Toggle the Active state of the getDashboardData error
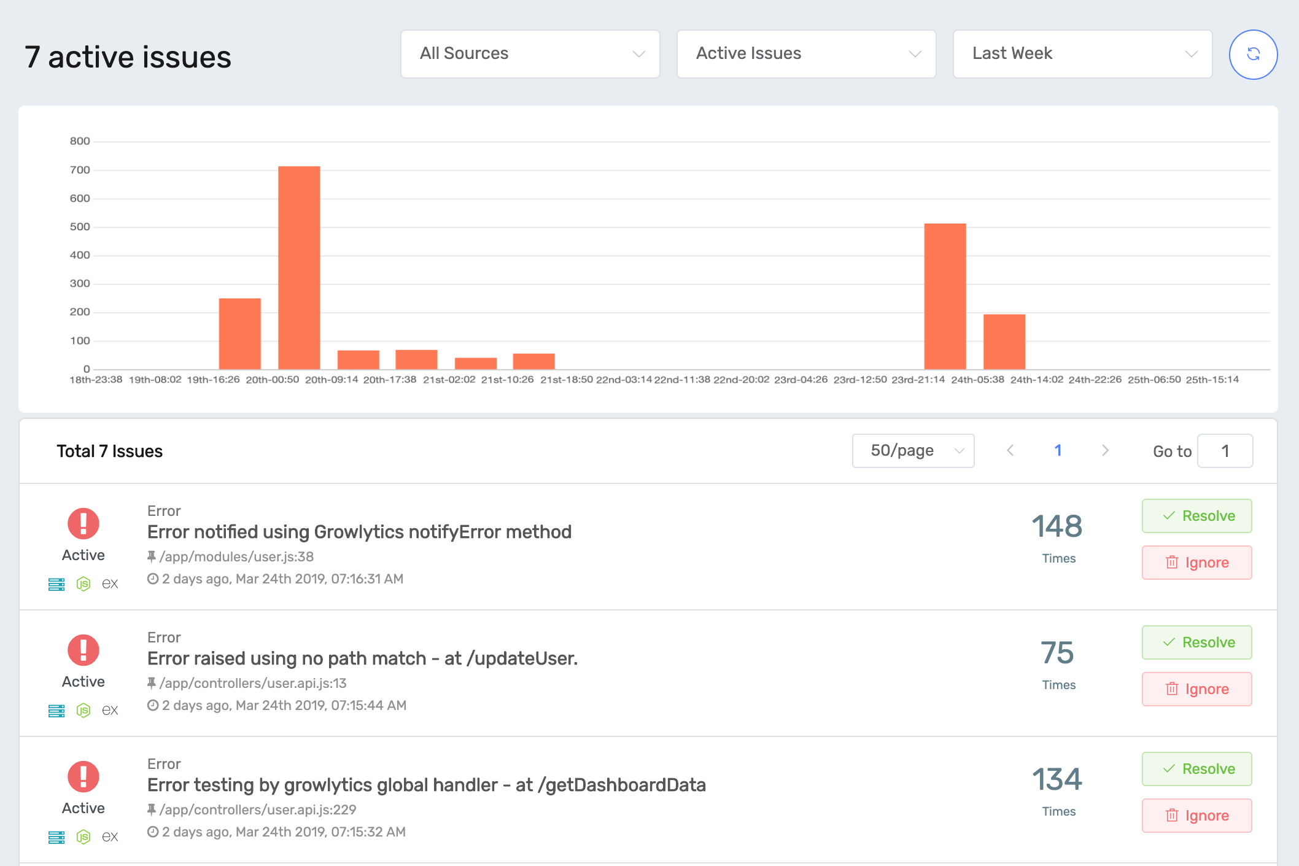This screenshot has width=1299, height=866. pos(83,808)
